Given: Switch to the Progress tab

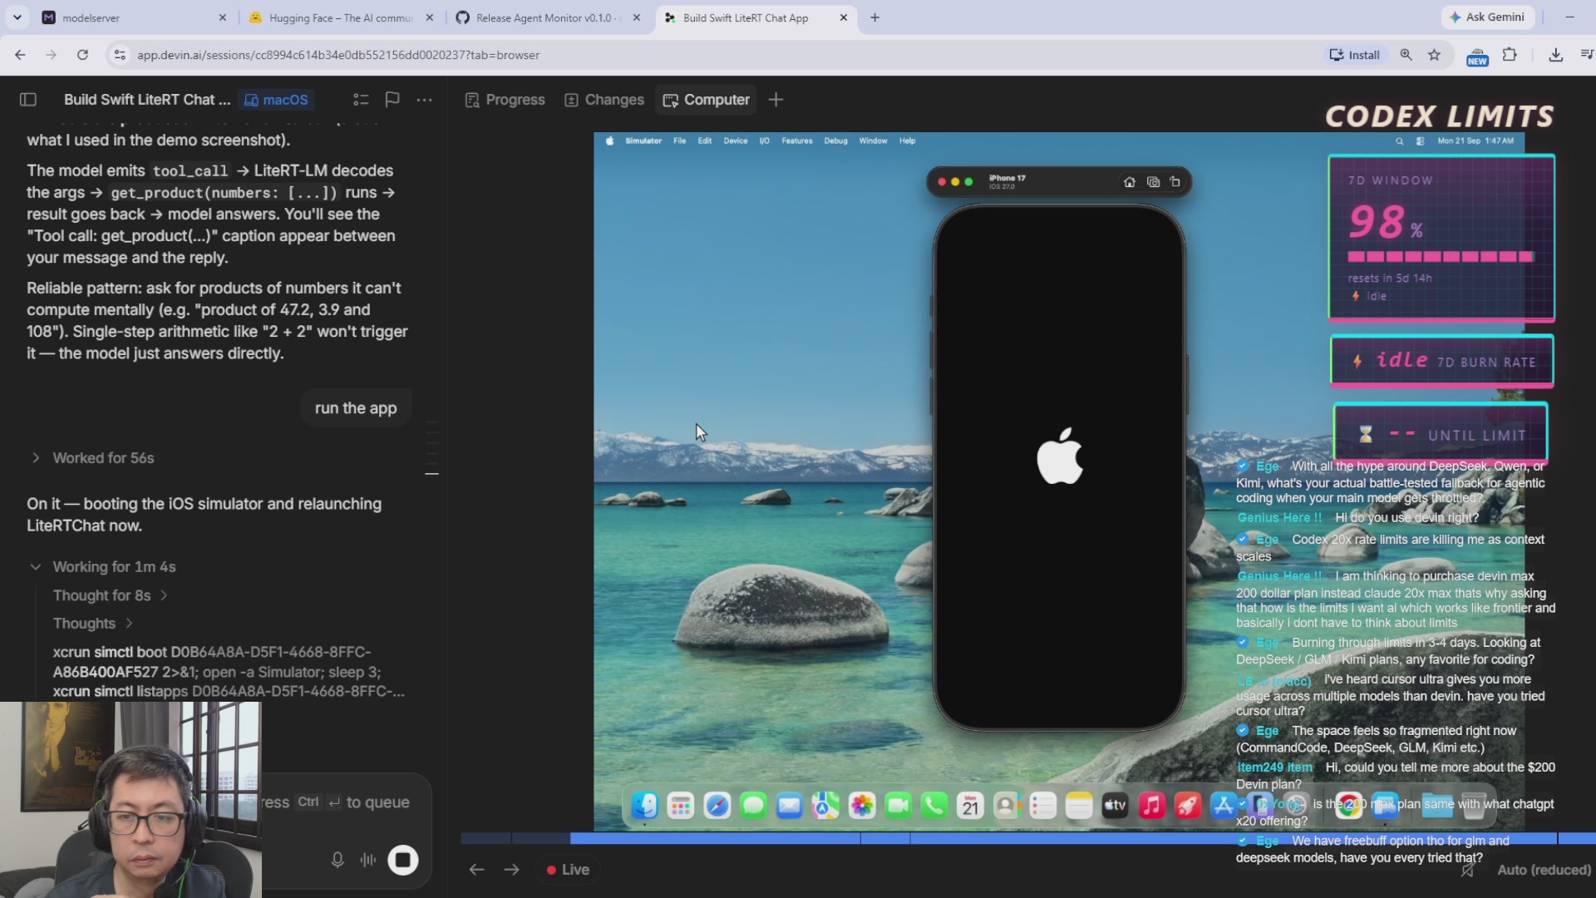Looking at the screenshot, I should 505,100.
